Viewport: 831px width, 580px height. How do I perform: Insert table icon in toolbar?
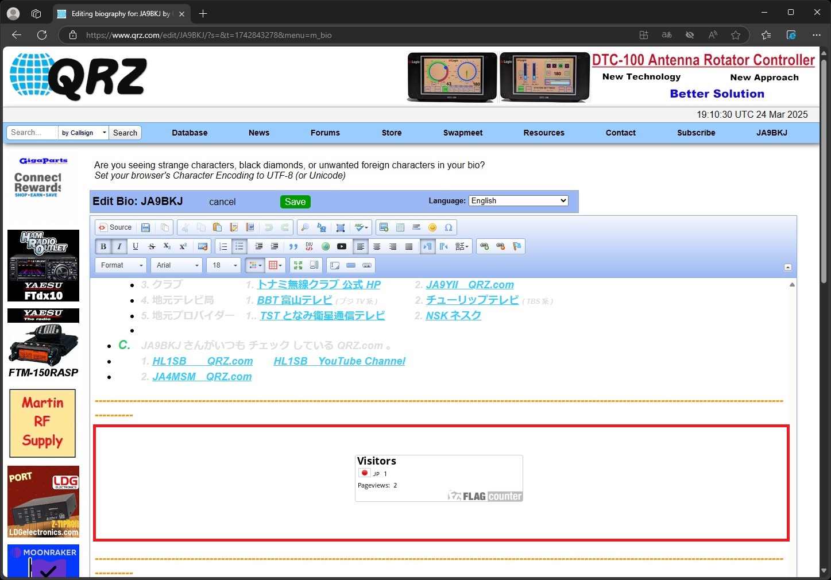[x=400, y=227]
